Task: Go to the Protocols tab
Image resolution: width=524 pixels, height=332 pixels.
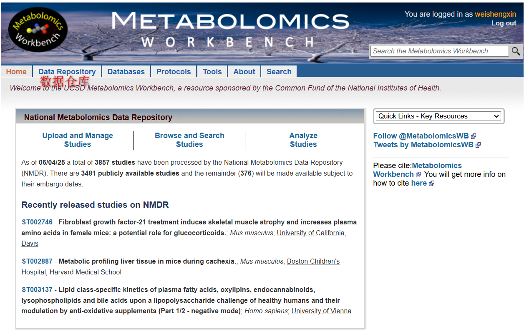Action: coord(174,72)
